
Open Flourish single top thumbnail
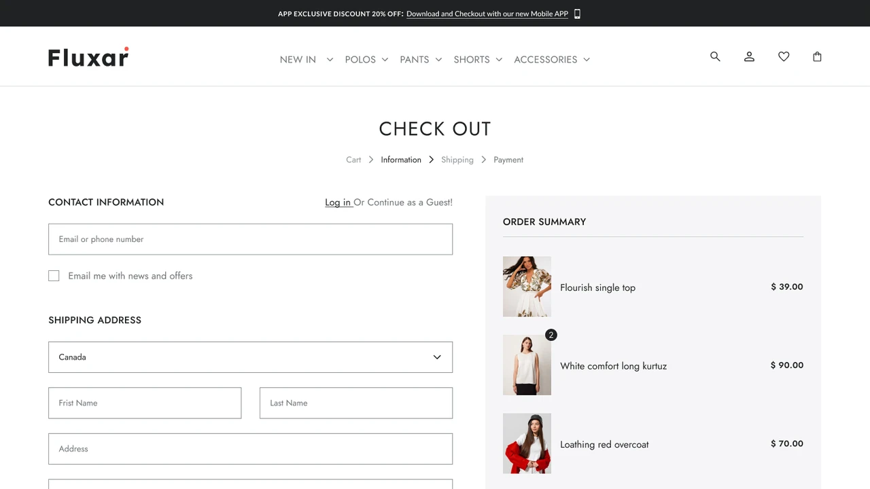[527, 287]
